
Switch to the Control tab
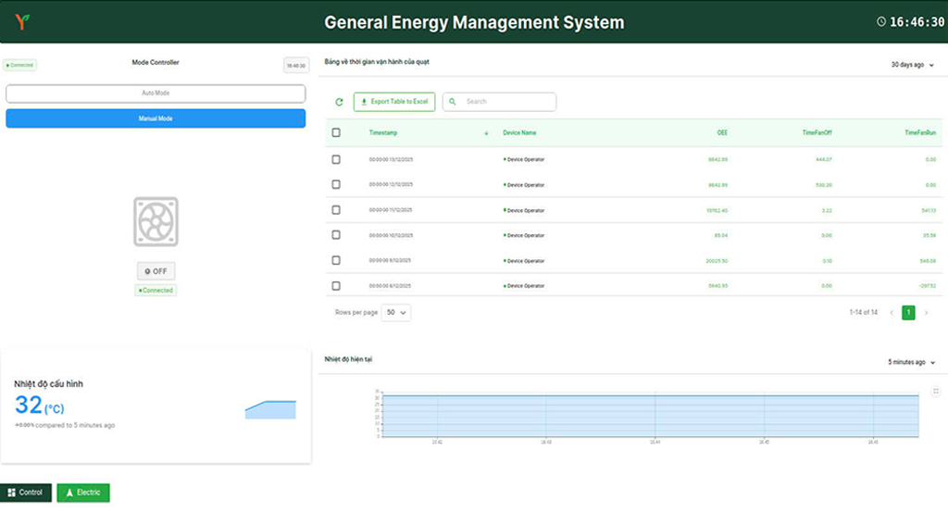click(26, 493)
